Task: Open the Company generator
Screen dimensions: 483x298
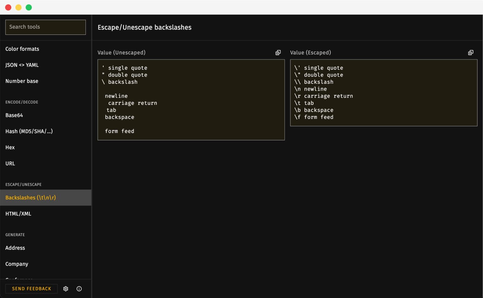Action: [45, 264]
